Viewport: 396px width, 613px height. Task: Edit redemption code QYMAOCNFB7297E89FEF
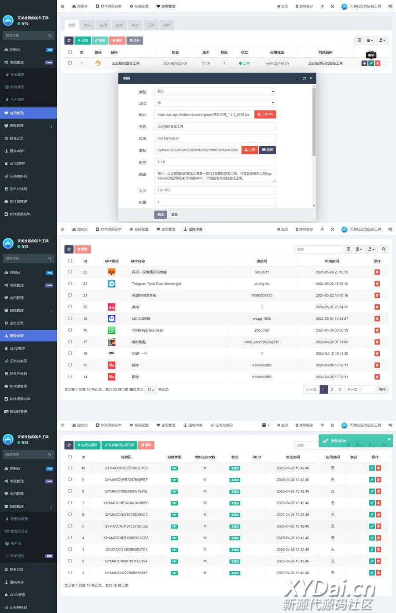372,480
